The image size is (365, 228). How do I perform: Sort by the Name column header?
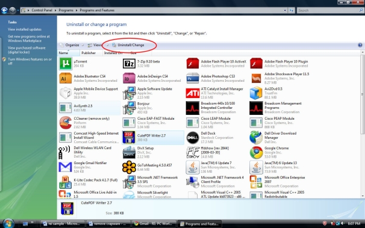69,53
